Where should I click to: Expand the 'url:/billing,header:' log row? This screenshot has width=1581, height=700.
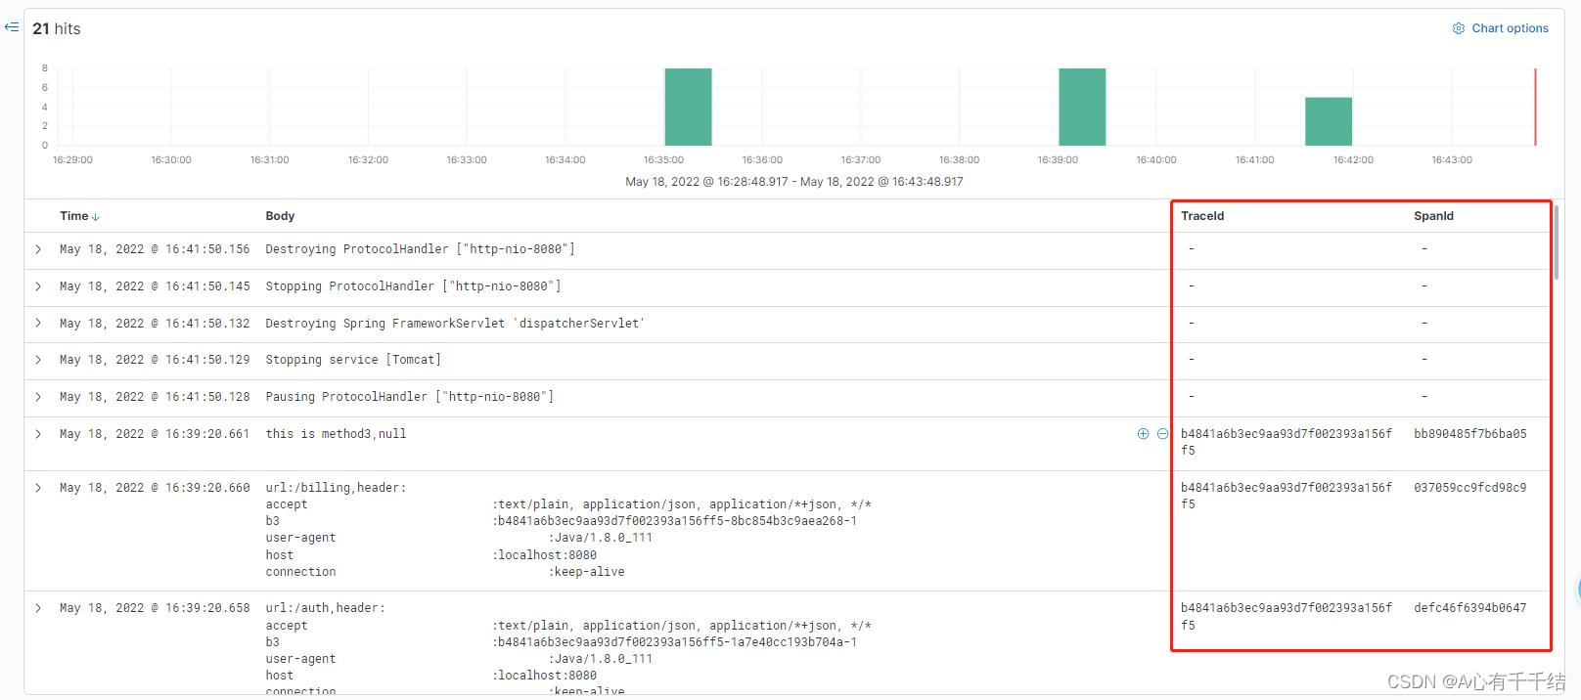[38, 488]
